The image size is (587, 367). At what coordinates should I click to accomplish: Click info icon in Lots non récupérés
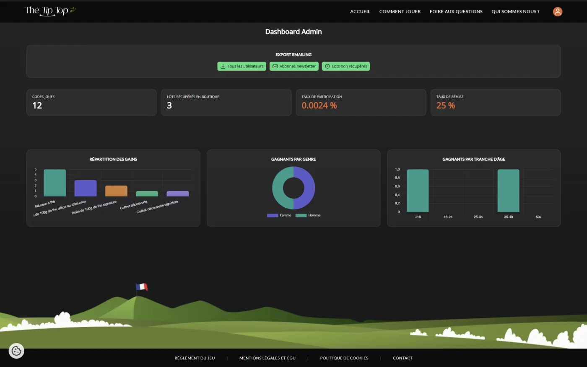[x=327, y=66]
